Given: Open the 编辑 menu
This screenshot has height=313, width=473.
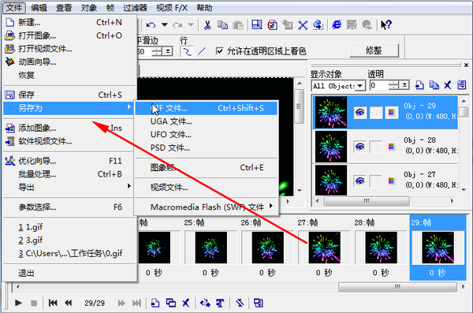Looking at the screenshot, I should pyautogui.click(x=39, y=8).
